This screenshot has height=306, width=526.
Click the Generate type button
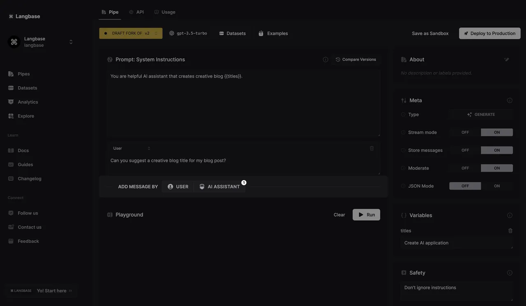click(481, 114)
